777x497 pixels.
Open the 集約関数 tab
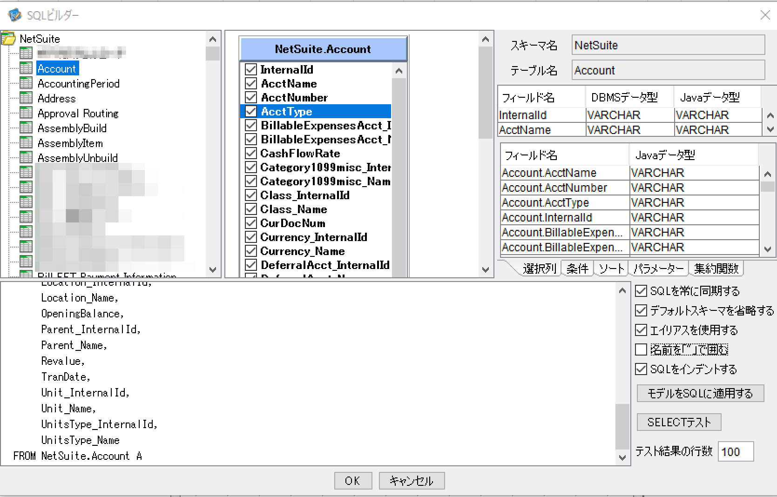pyautogui.click(x=716, y=269)
